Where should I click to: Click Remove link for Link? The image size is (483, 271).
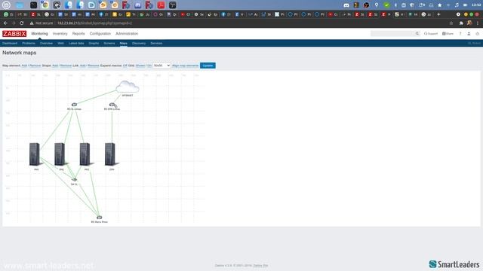pos(94,65)
